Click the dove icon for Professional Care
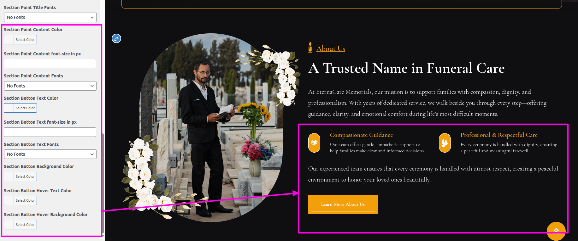578x241 pixels. pyautogui.click(x=445, y=143)
